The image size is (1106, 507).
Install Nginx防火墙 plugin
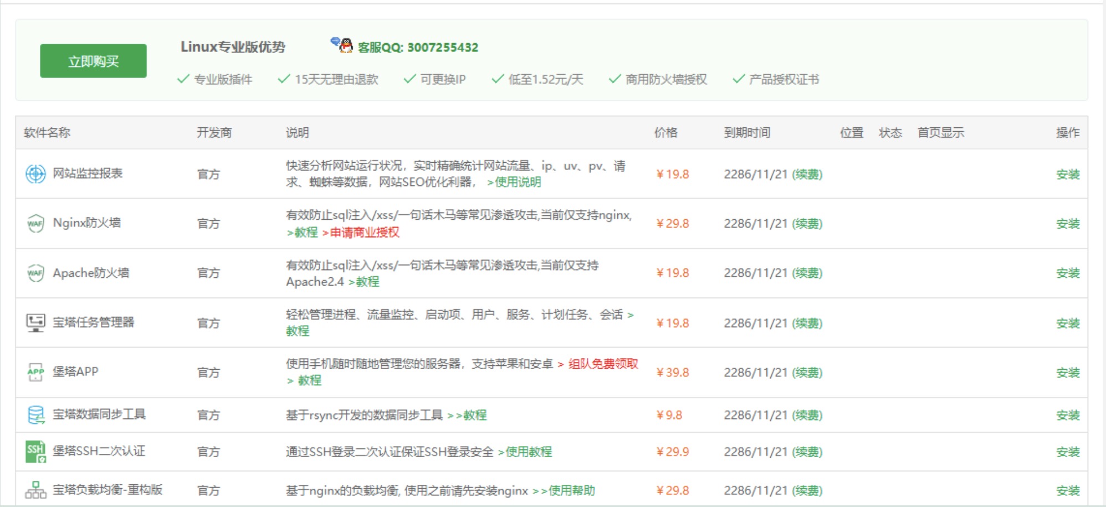tap(1067, 224)
